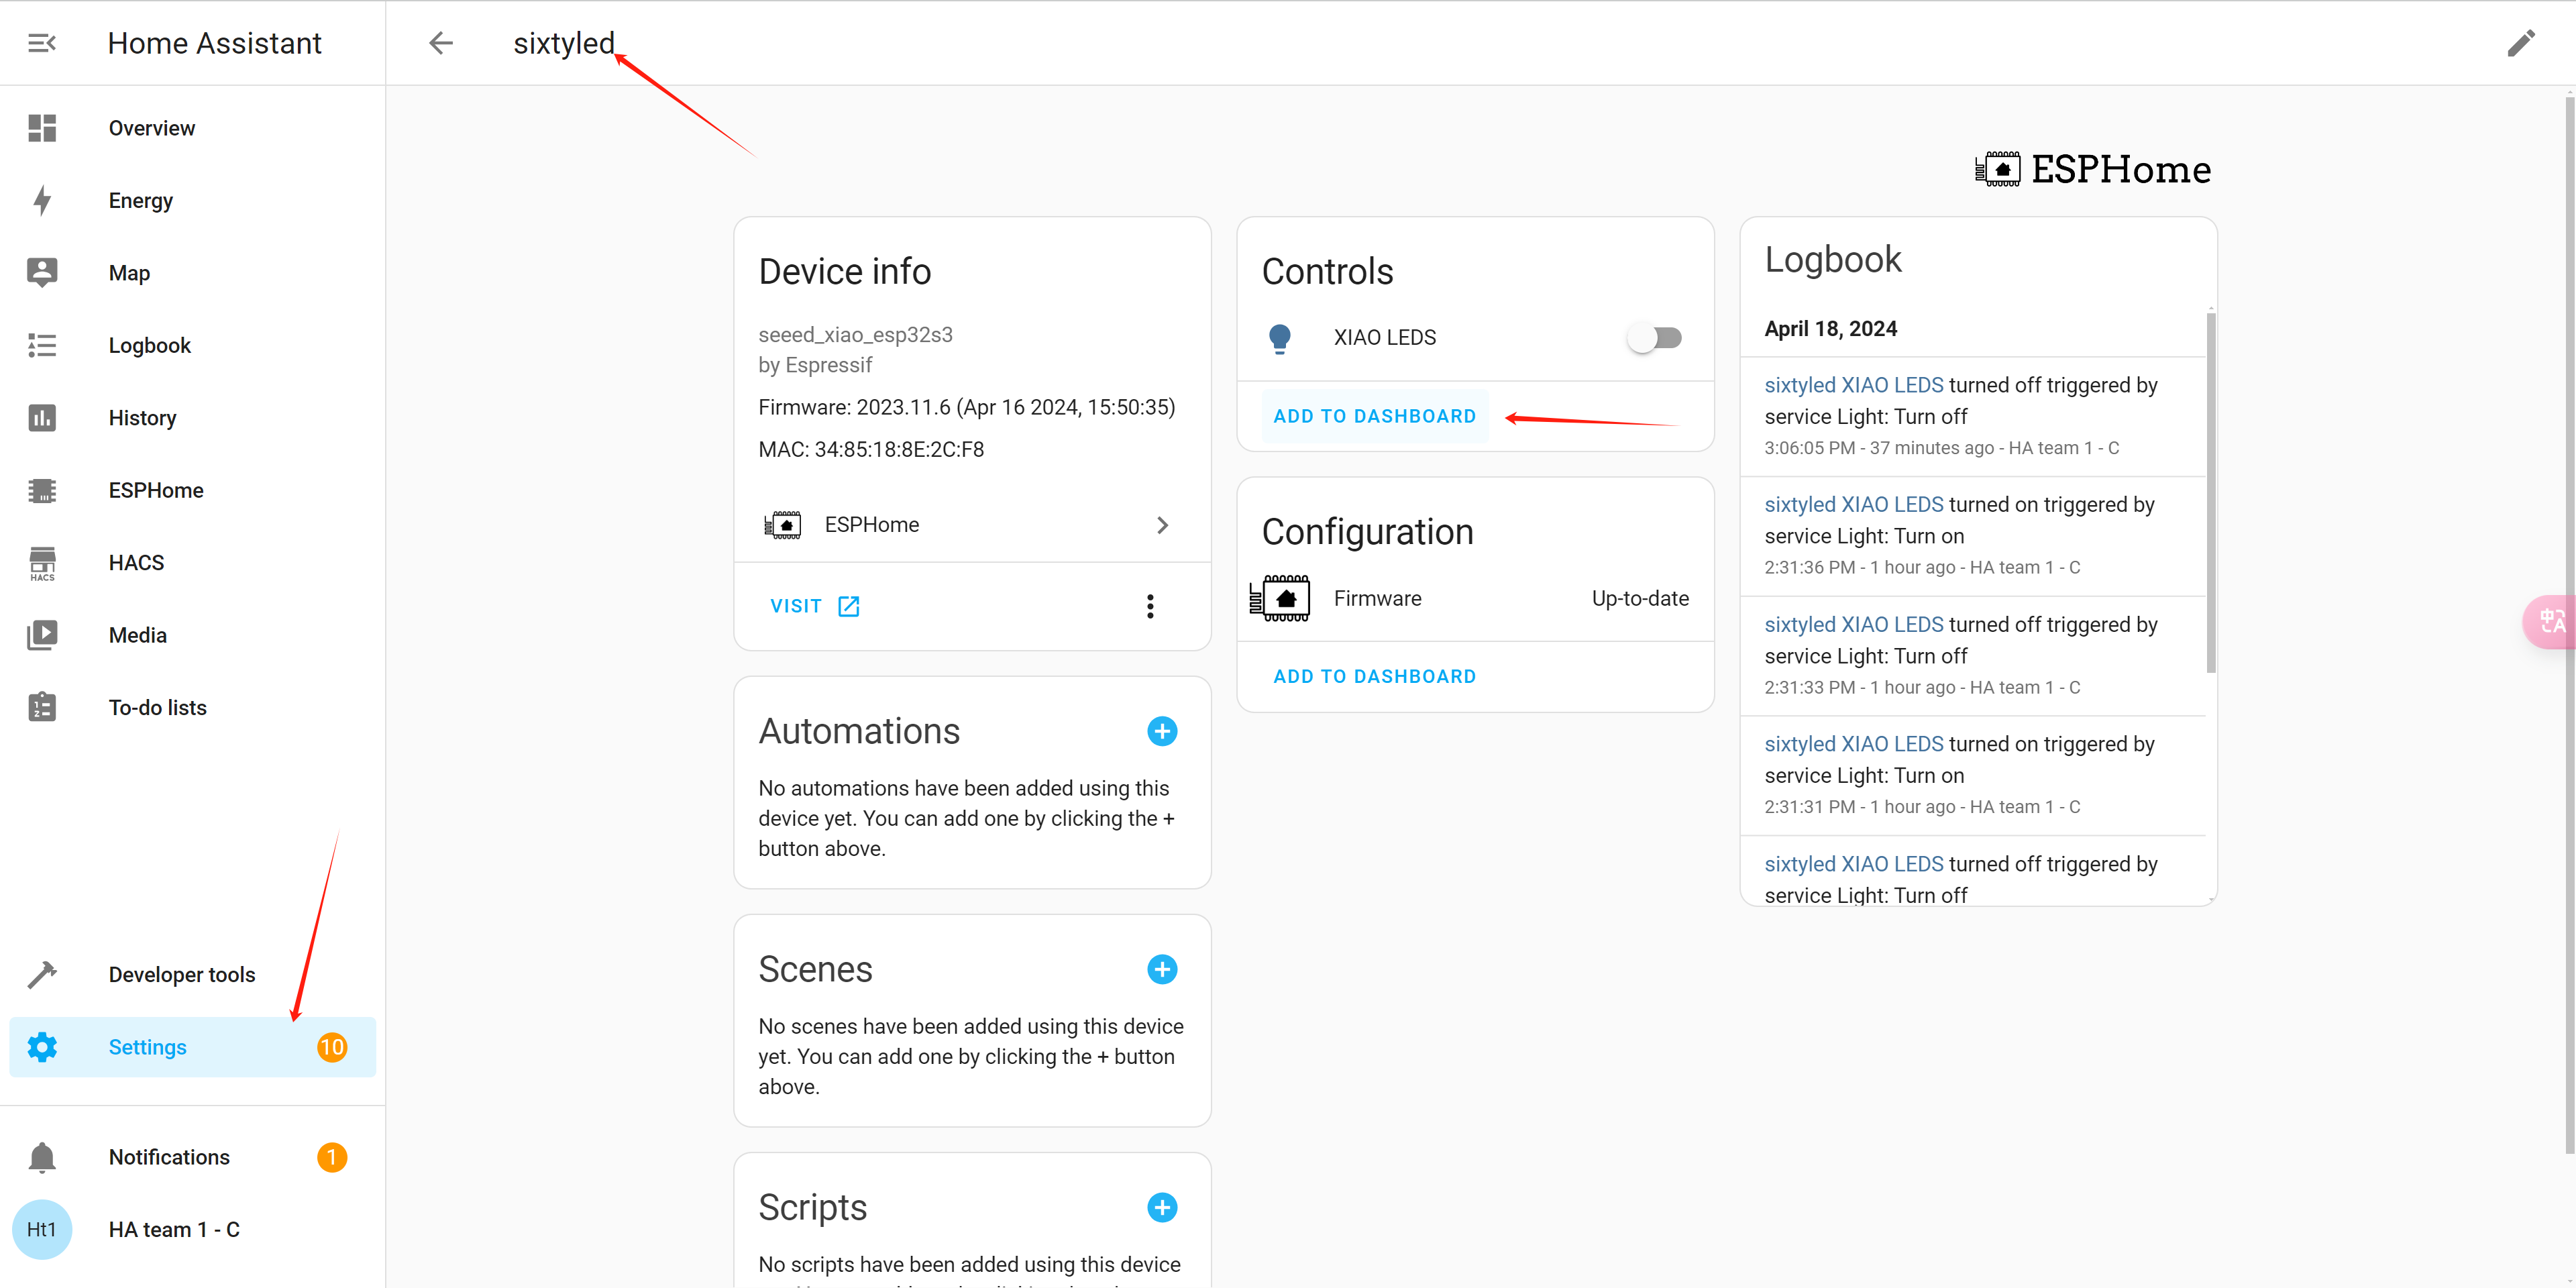The height and width of the screenshot is (1288, 2576).
Task: Click the Home Assistant title
Action: click(214, 43)
